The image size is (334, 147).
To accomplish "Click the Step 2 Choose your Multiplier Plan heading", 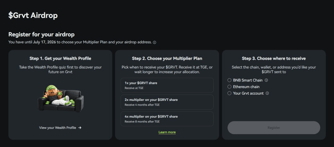I will [x=167, y=58].
